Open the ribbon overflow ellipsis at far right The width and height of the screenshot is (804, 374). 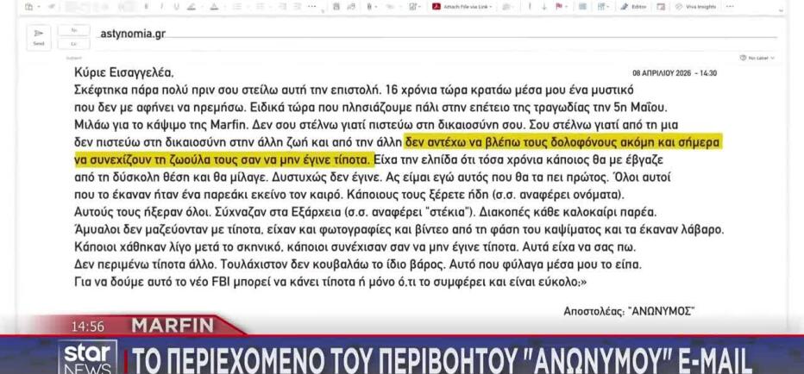click(x=730, y=7)
